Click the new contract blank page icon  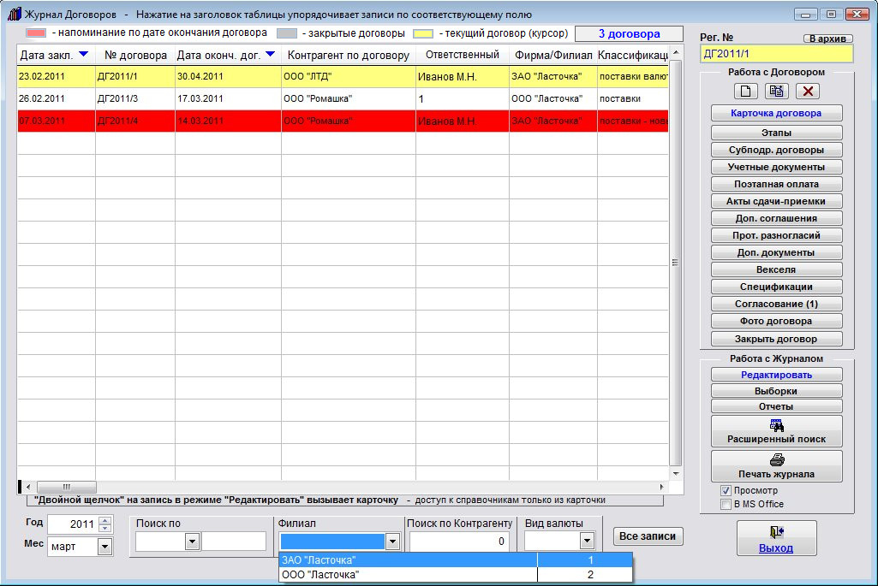(x=744, y=91)
